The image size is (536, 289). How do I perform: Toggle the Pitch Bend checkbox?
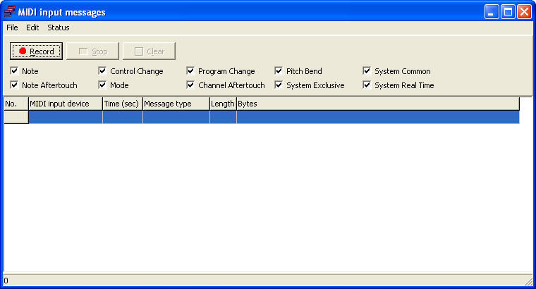(x=279, y=71)
